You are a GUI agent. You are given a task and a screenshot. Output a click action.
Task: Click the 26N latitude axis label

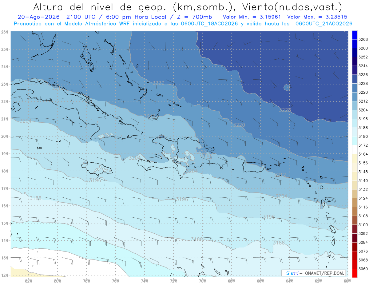[5, 32]
